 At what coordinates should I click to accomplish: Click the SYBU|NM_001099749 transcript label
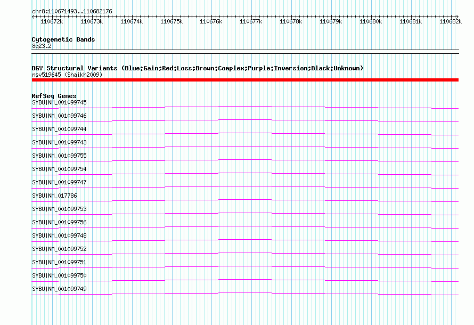pos(59,289)
